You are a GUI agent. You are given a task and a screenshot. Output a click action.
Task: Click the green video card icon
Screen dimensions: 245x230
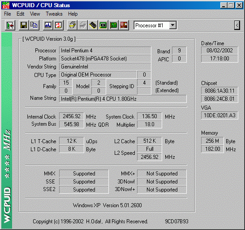pos(114,25)
